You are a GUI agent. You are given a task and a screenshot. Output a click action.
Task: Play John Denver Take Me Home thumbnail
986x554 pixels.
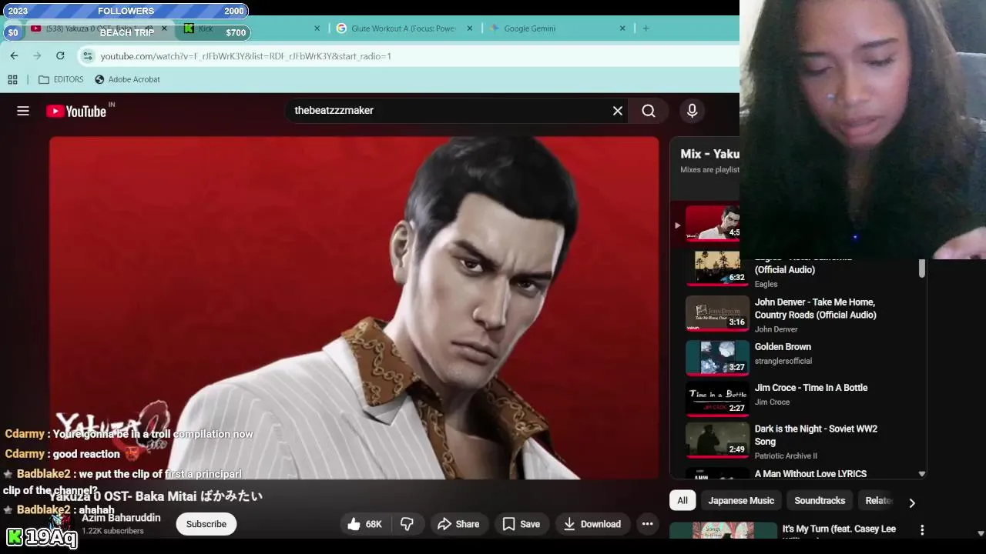[717, 313]
